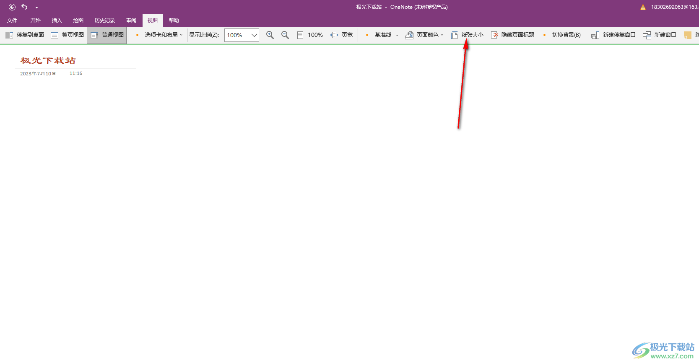Switch to the 绘图 ribbon tab
Screen dimensions: 699x363
78,21
